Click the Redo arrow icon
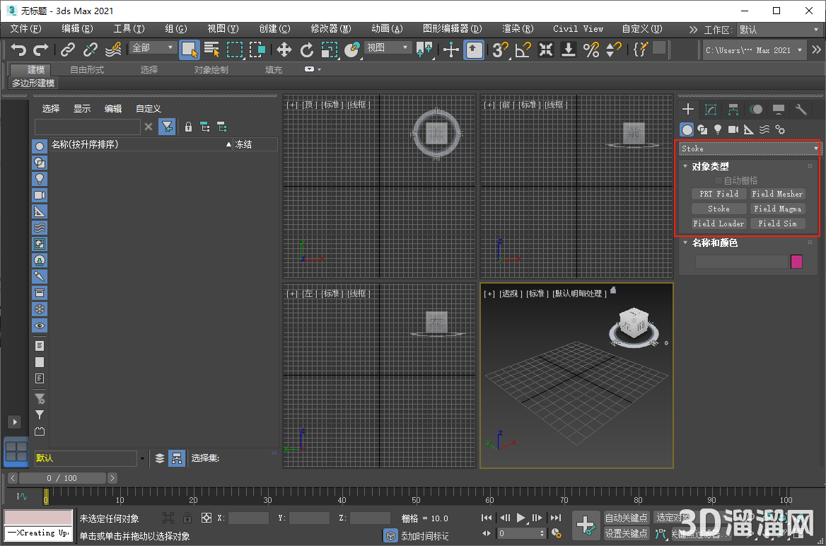Image resolution: width=826 pixels, height=546 pixels. click(40, 50)
